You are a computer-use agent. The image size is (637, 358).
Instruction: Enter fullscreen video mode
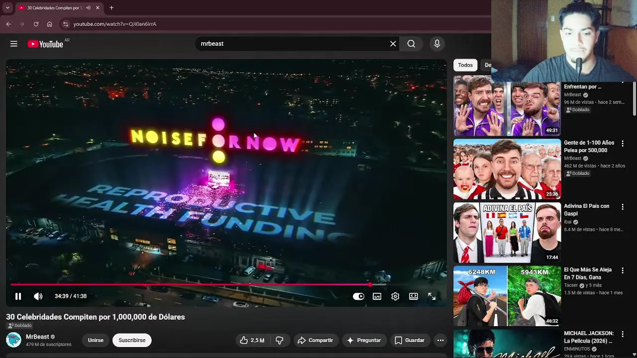[432, 296]
